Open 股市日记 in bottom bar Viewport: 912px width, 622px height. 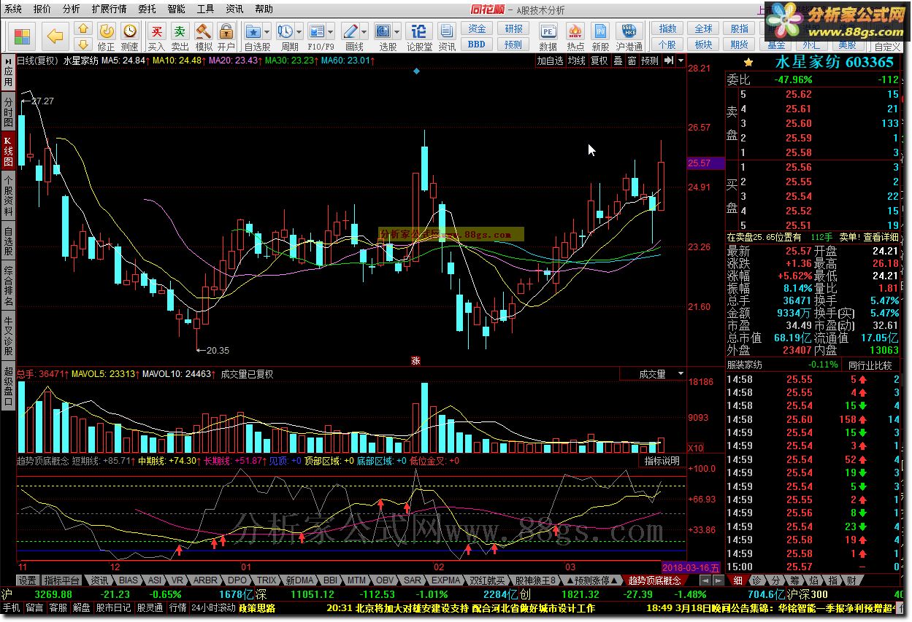coord(113,607)
